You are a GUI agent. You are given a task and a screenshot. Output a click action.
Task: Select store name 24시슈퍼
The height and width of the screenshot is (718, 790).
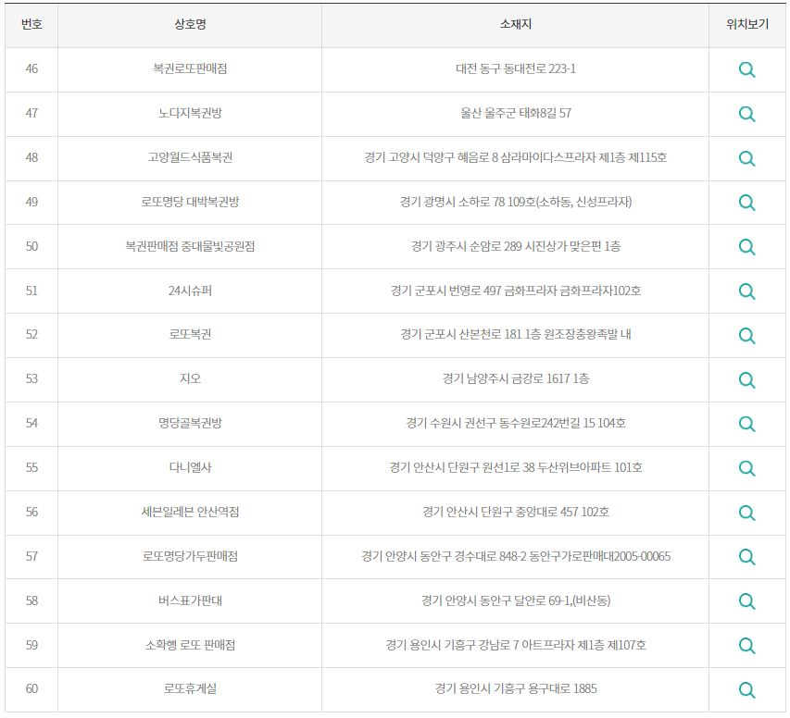click(x=190, y=291)
